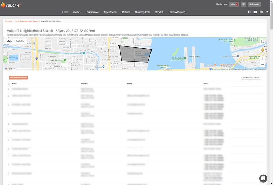The height and width of the screenshot is (185, 273).
Task: Open the RSS feed icon
Action: point(267,12)
